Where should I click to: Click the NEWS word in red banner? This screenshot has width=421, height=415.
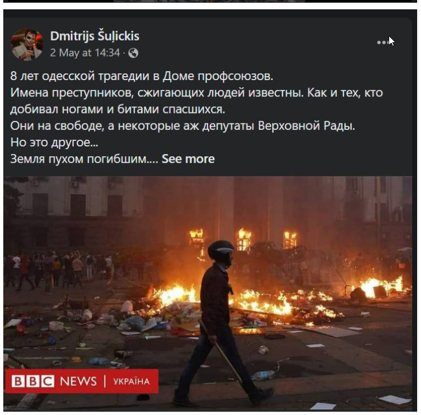78,381
